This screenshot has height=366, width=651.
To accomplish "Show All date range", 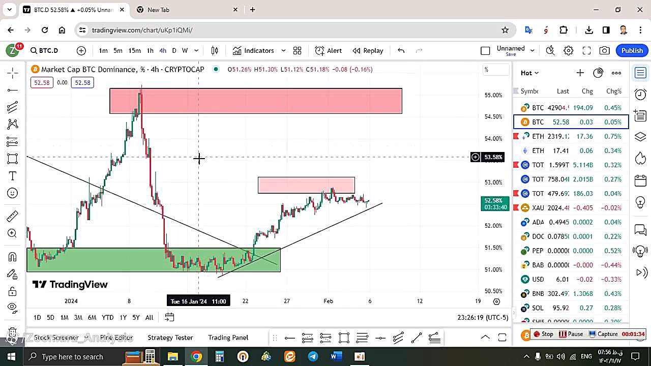I will click(x=149, y=317).
